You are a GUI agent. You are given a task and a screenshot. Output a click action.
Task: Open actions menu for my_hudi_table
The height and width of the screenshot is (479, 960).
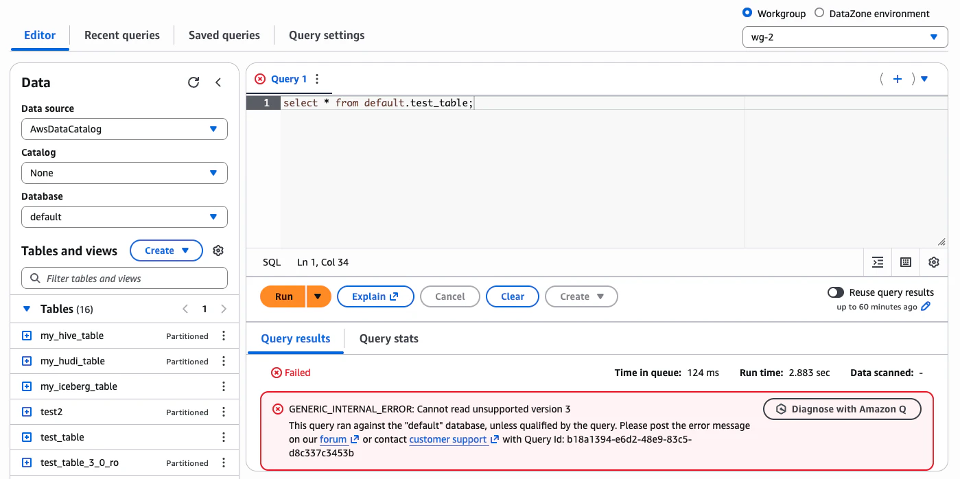click(x=224, y=361)
